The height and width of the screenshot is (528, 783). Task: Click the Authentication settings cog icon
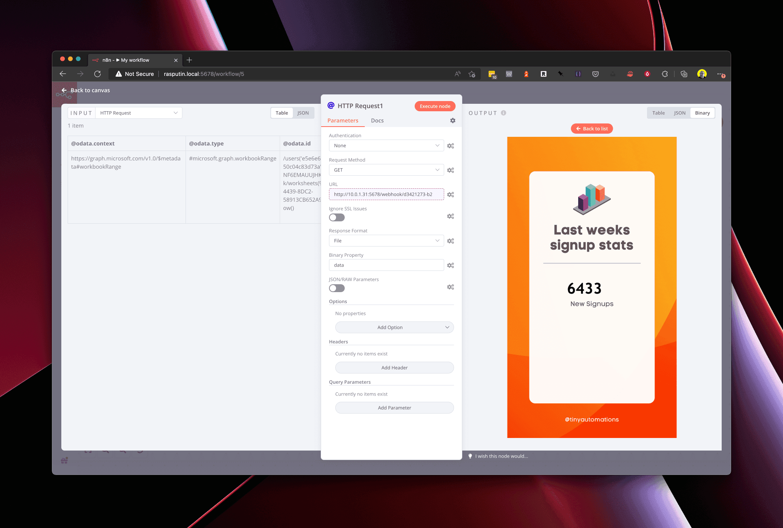click(x=451, y=145)
